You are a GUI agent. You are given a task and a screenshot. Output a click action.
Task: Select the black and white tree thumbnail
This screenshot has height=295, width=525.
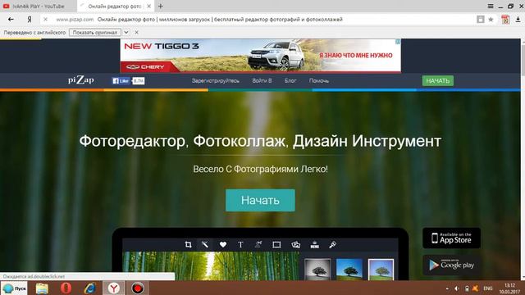click(317, 269)
